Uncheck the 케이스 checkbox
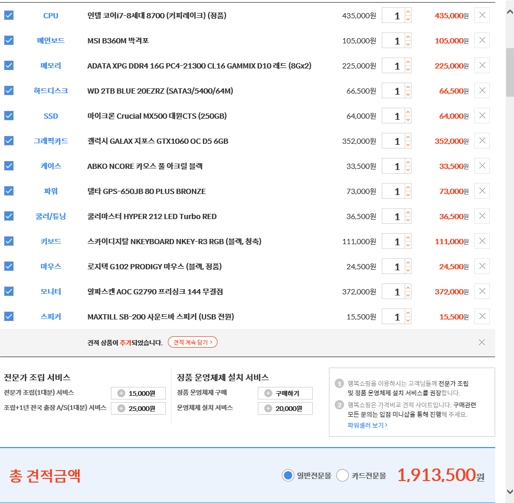514x503 pixels. [x=9, y=166]
